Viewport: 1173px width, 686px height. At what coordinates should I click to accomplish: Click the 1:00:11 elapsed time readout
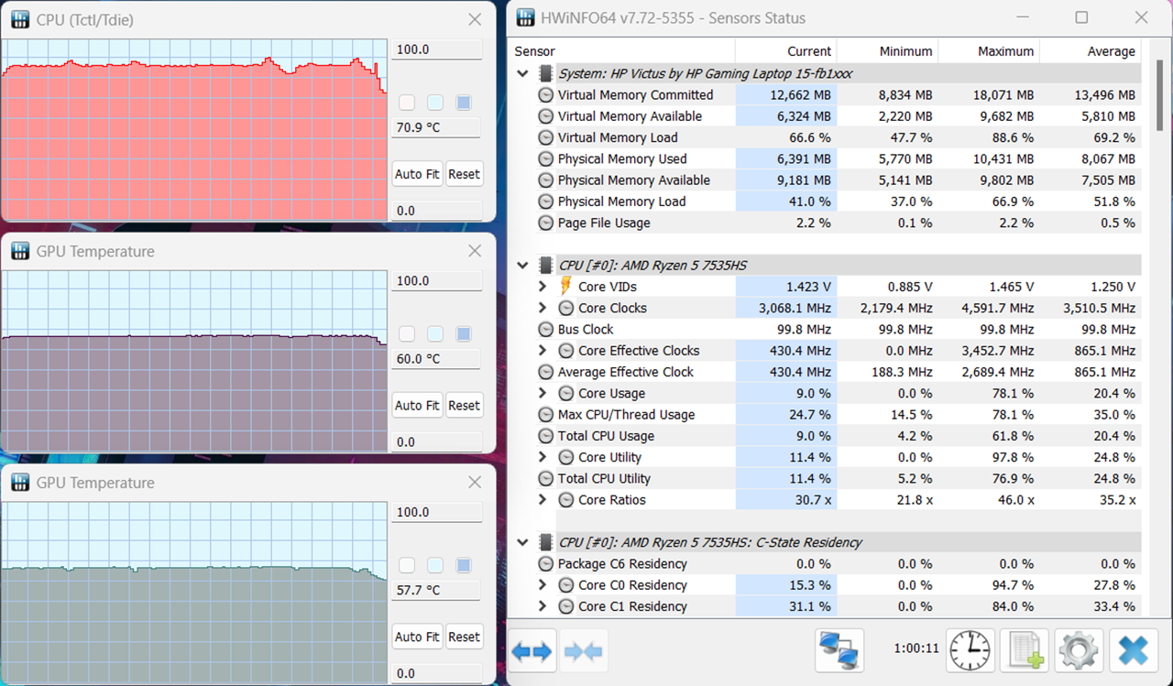point(916,648)
